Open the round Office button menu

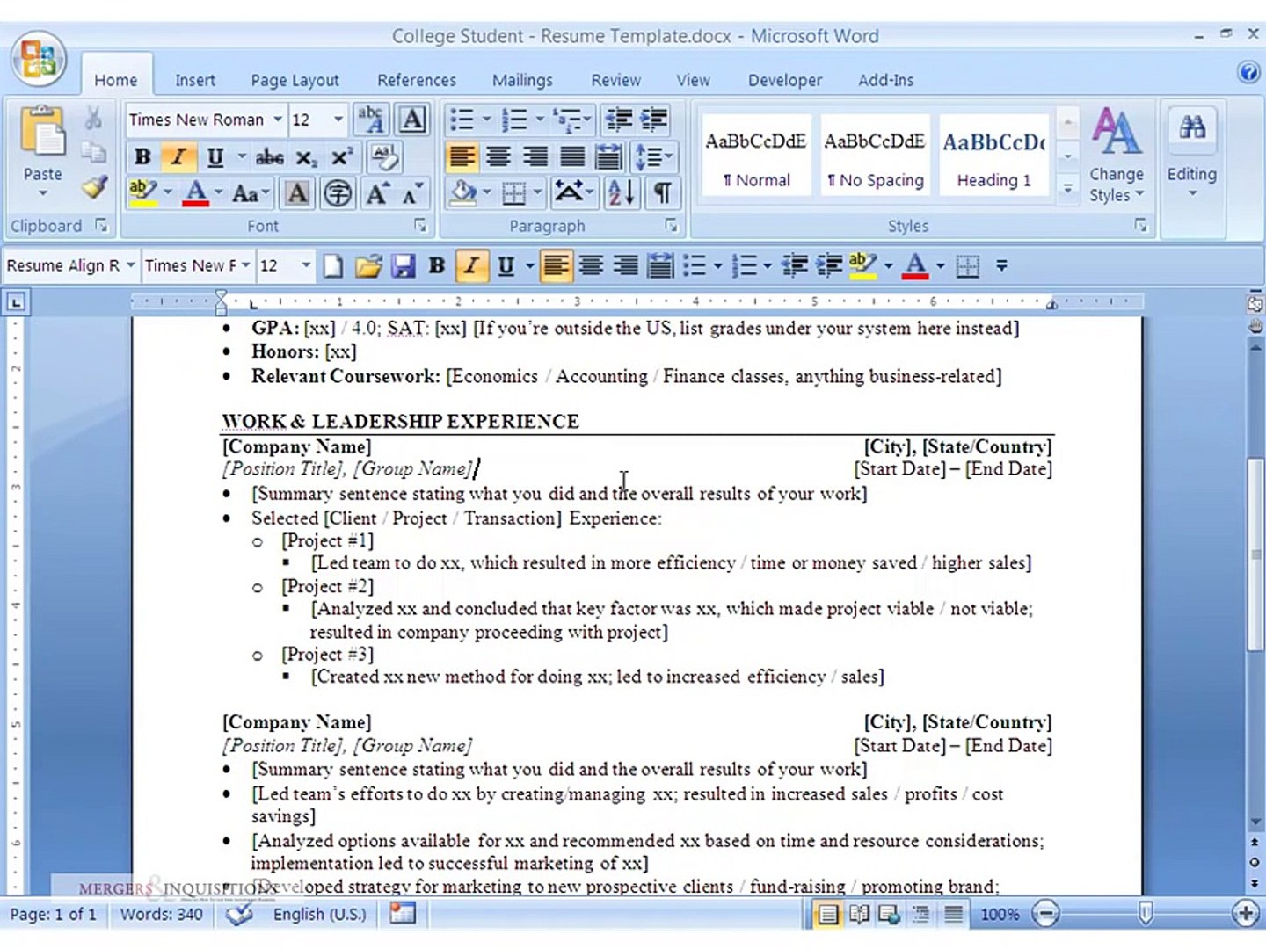coord(39,59)
